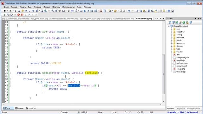Open help with the blue question mark icon
This screenshot has width=203, height=114.
pos(169,11)
